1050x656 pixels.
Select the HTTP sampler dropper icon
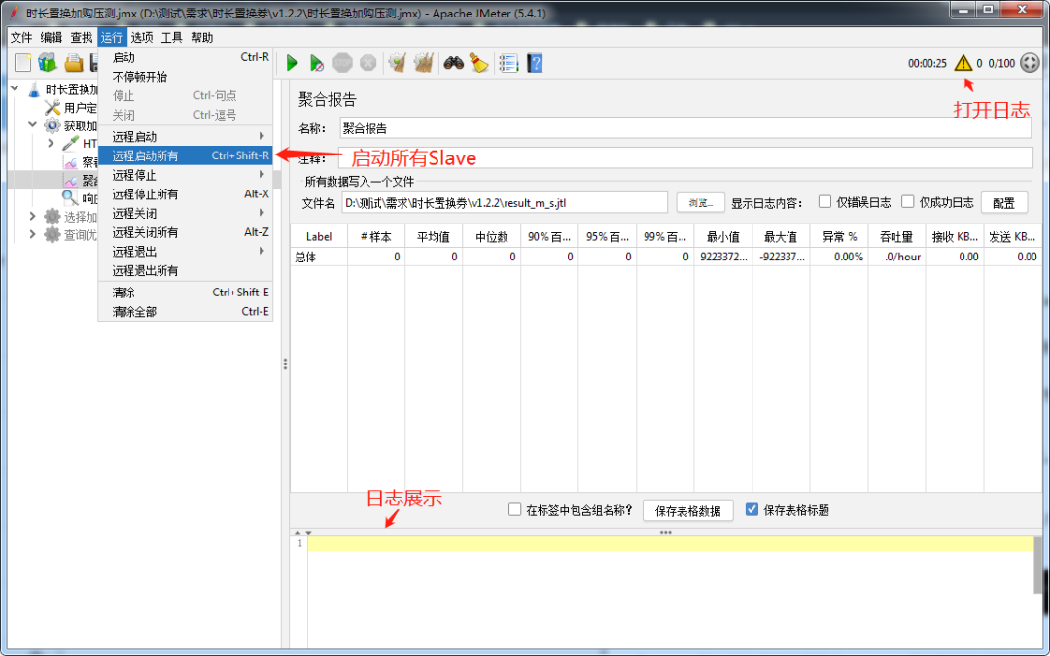click(70, 143)
